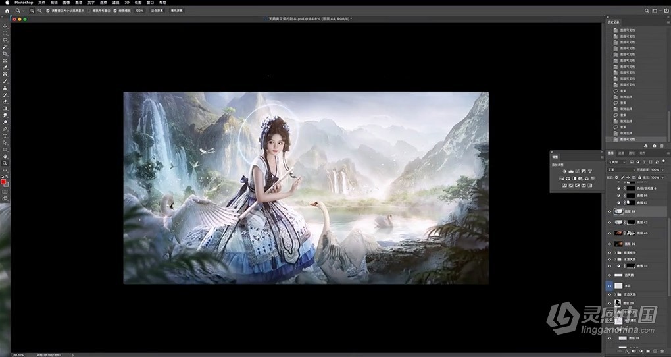
Task: Select the Horizontal Type tool
Action: 5,136
